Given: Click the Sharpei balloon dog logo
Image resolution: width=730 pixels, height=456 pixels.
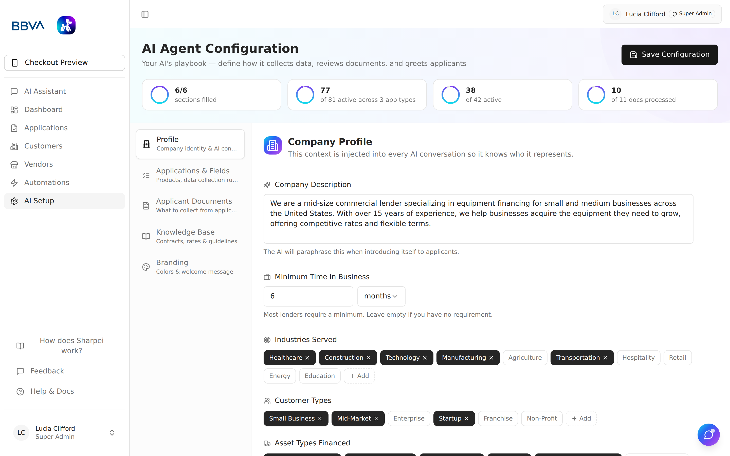Looking at the screenshot, I should tap(66, 25).
